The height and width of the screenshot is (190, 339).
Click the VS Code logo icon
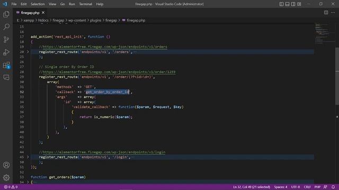click(5, 4)
